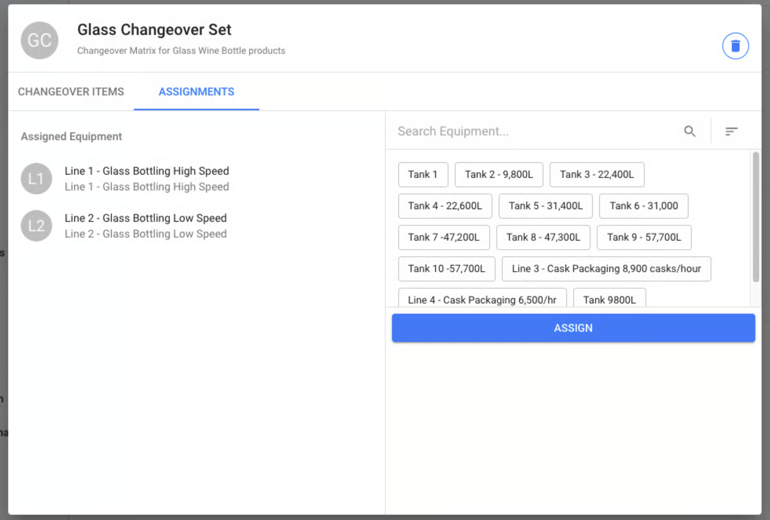
Task: Select Line 3 - Cask Packaging chip
Action: point(606,269)
